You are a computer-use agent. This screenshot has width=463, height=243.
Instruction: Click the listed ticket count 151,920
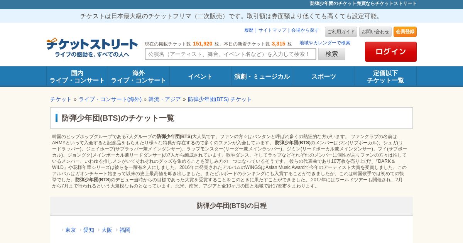[203, 44]
